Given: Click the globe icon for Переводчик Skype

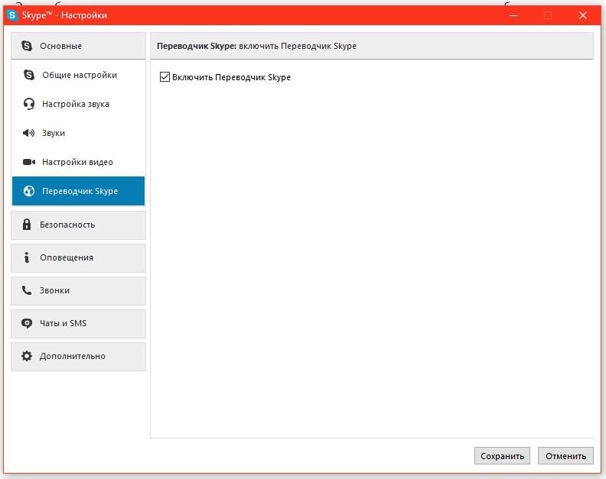Looking at the screenshot, I should coord(29,191).
